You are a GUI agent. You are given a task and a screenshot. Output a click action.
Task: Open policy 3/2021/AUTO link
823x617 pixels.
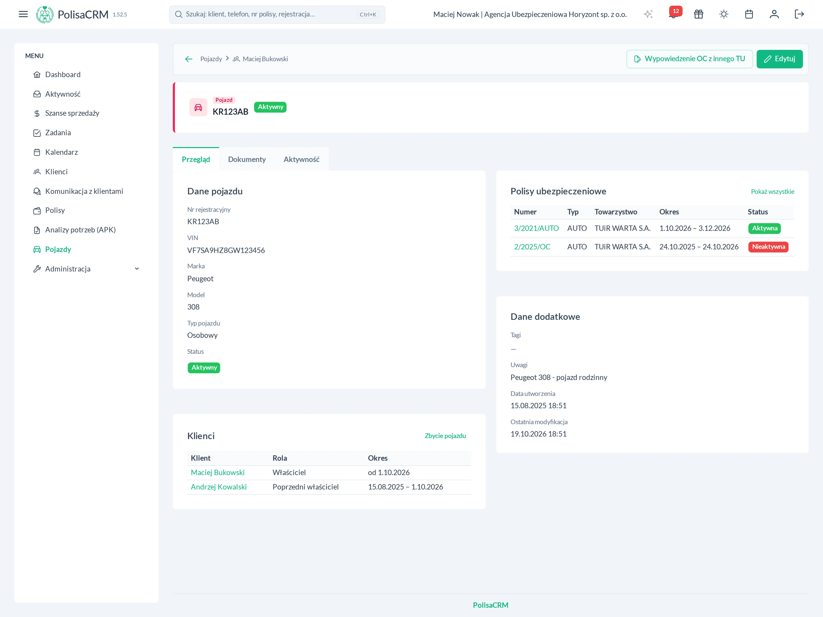click(536, 228)
